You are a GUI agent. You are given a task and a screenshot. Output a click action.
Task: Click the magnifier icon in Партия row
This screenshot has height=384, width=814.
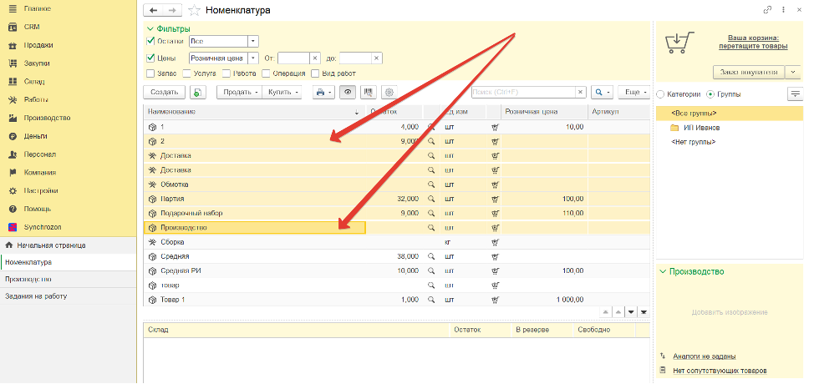[x=431, y=199]
